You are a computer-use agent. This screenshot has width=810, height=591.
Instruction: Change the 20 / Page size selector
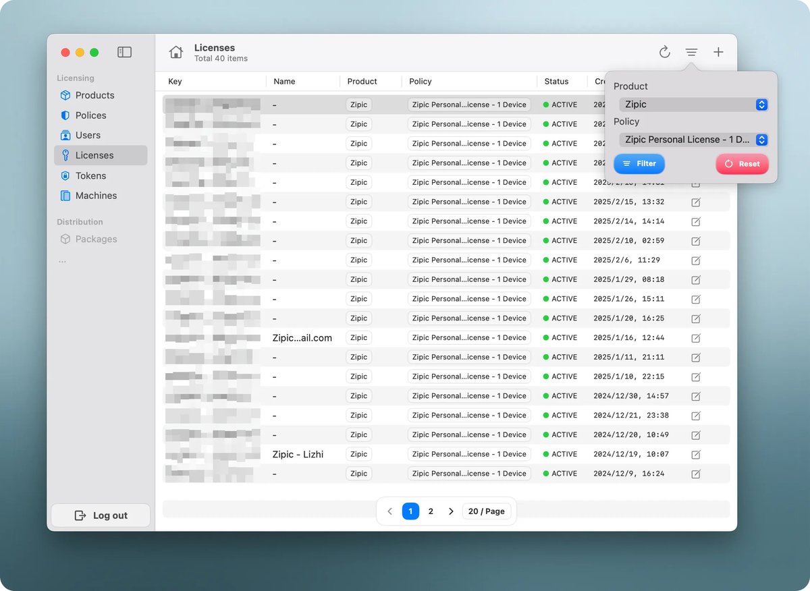[x=486, y=511]
